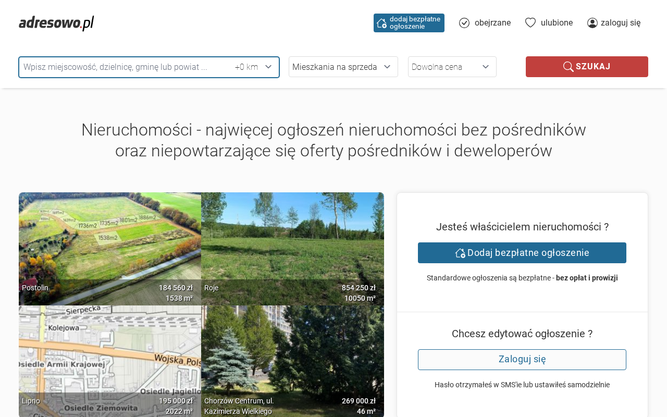
Task: Open the Mieszkania na sprzedaż category dropdown
Action: tap(343, 67)
